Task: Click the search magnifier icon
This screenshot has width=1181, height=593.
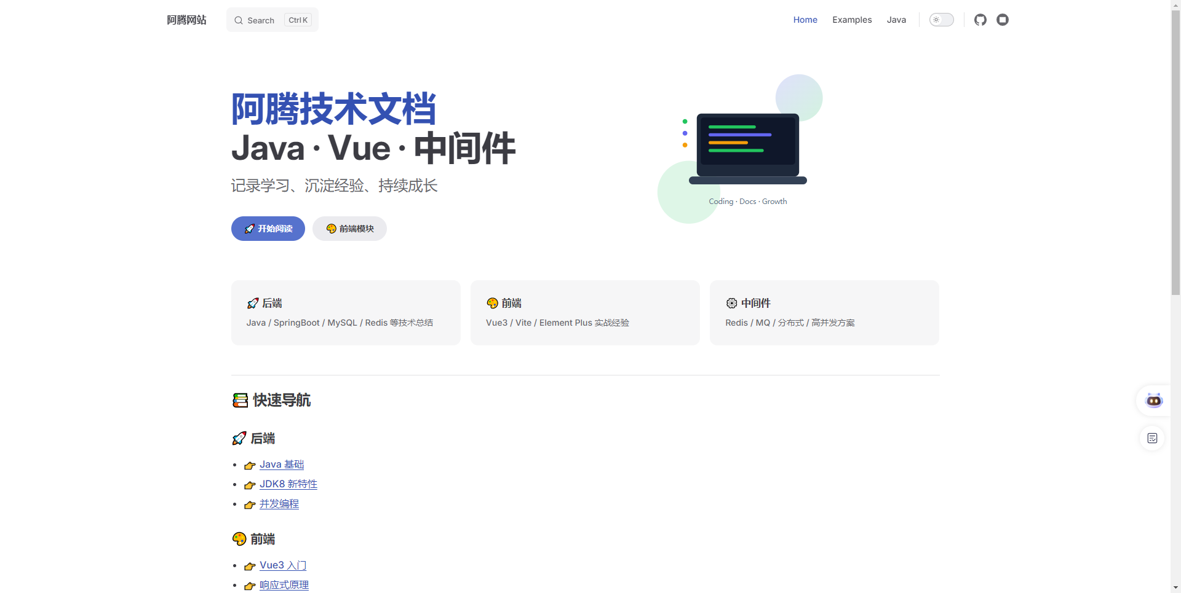Action: tap(239, 20)
